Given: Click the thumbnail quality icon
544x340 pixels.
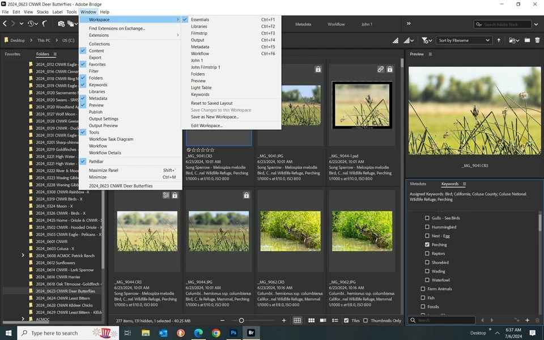Looking at the screenshot, I should (409, 41).
